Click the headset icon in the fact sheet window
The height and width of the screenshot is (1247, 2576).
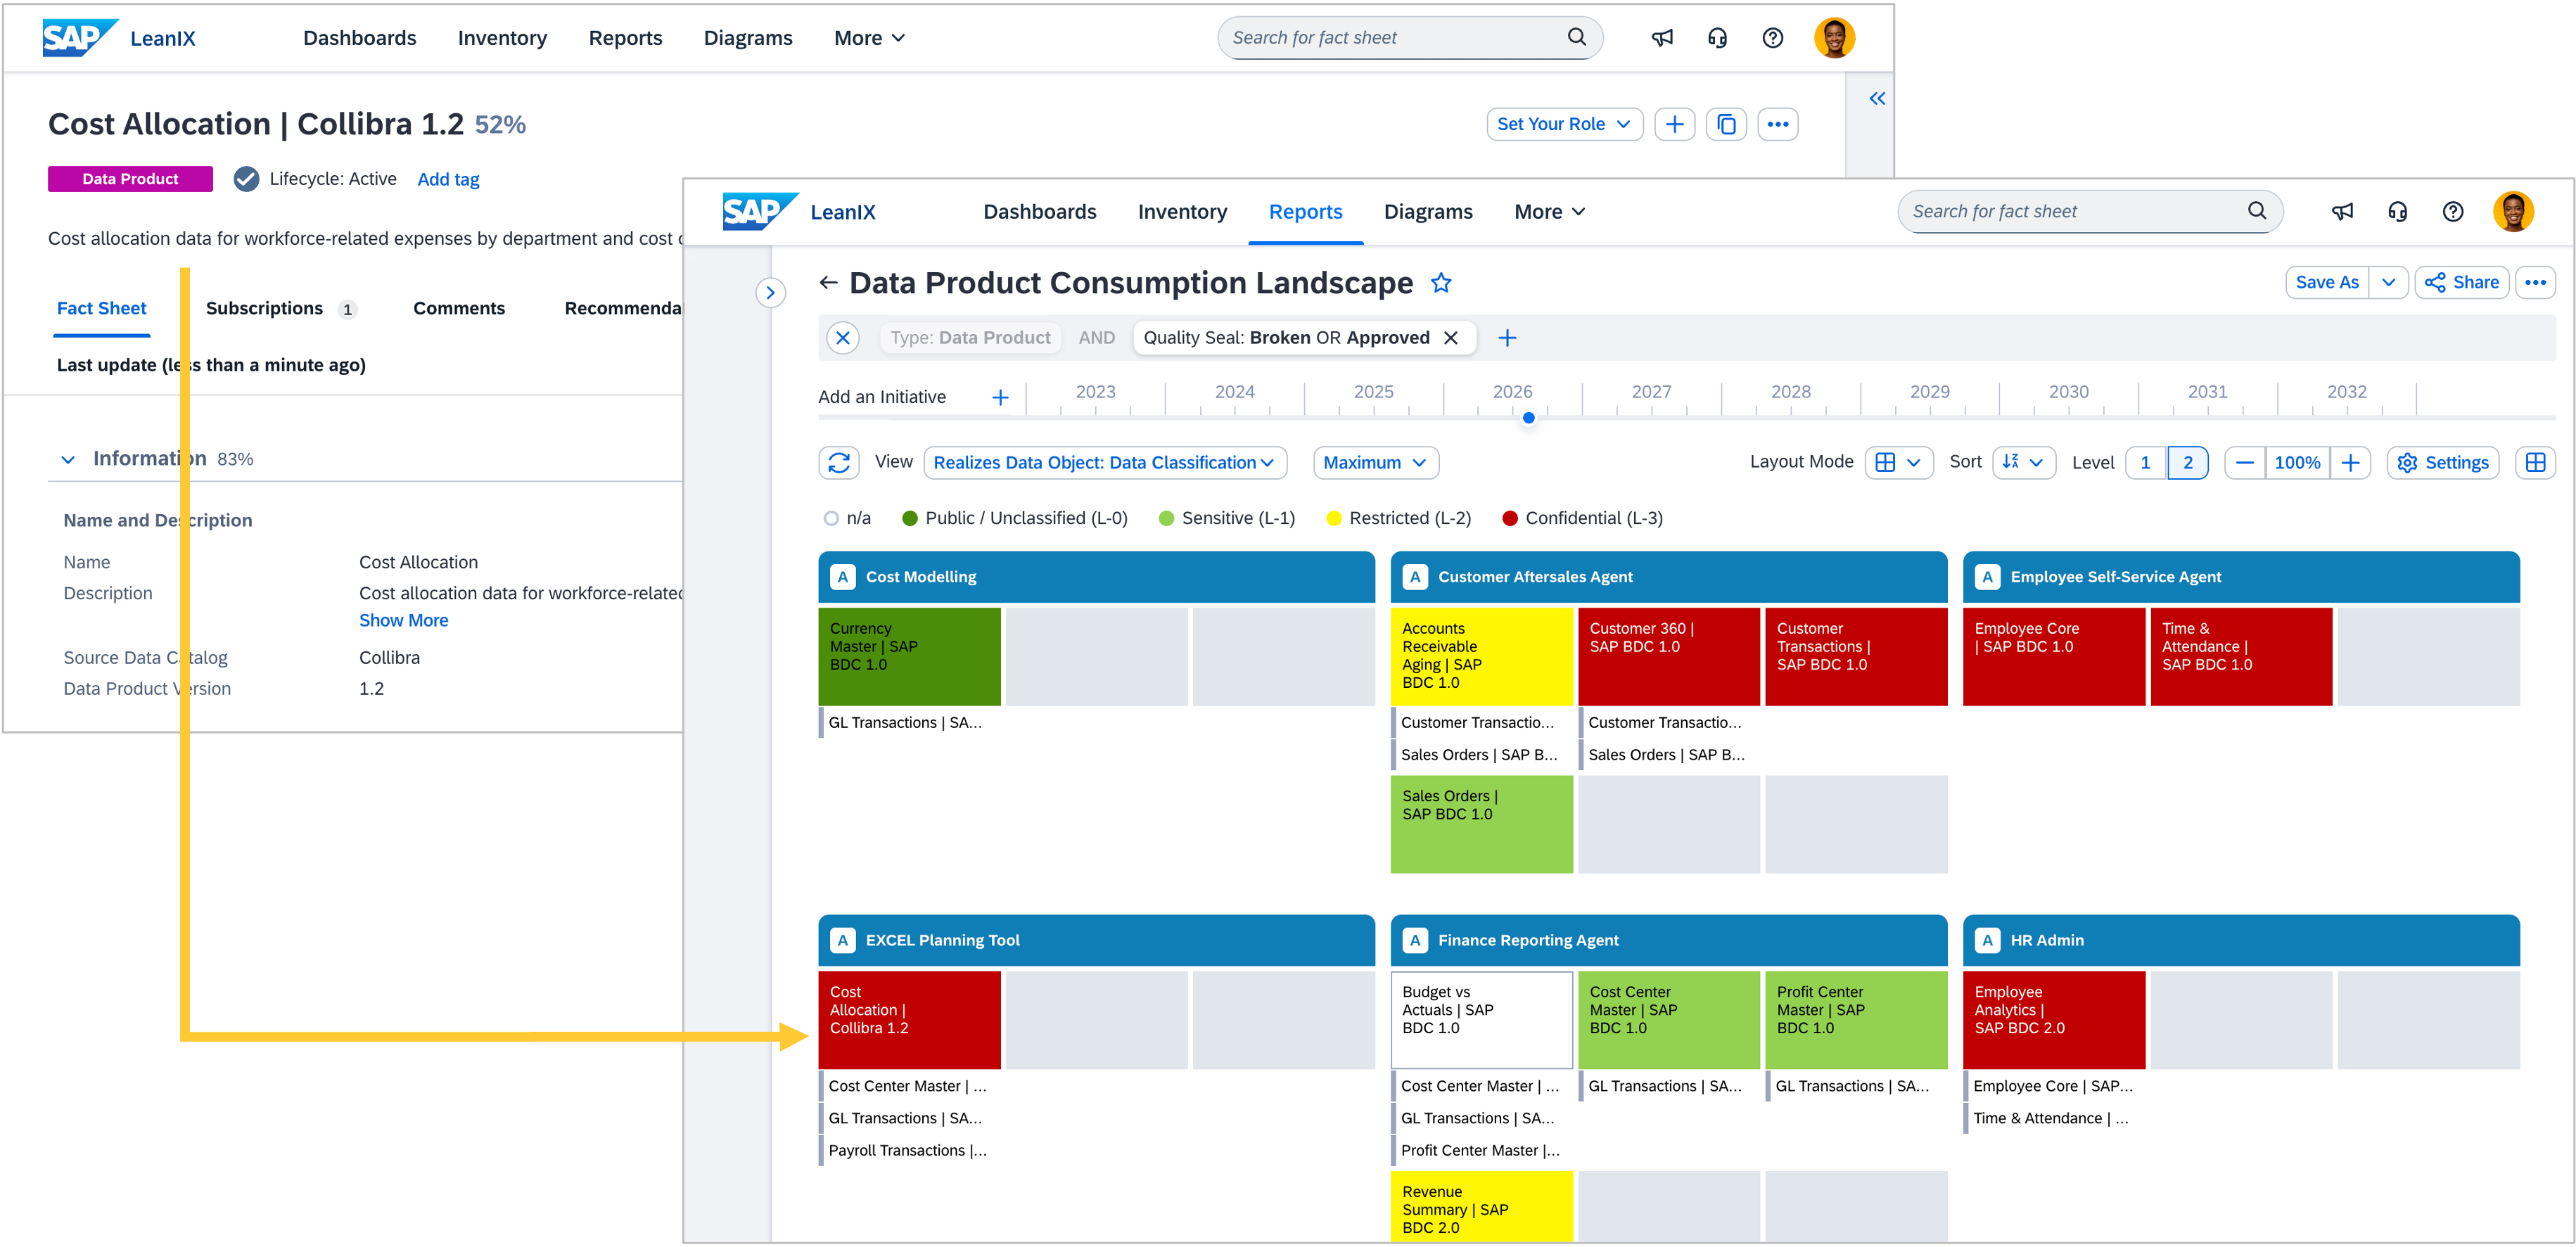tap(1717, 38)
